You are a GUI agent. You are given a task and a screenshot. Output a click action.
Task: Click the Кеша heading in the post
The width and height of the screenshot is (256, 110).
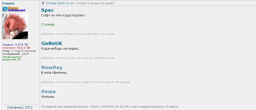coord(48,91)
